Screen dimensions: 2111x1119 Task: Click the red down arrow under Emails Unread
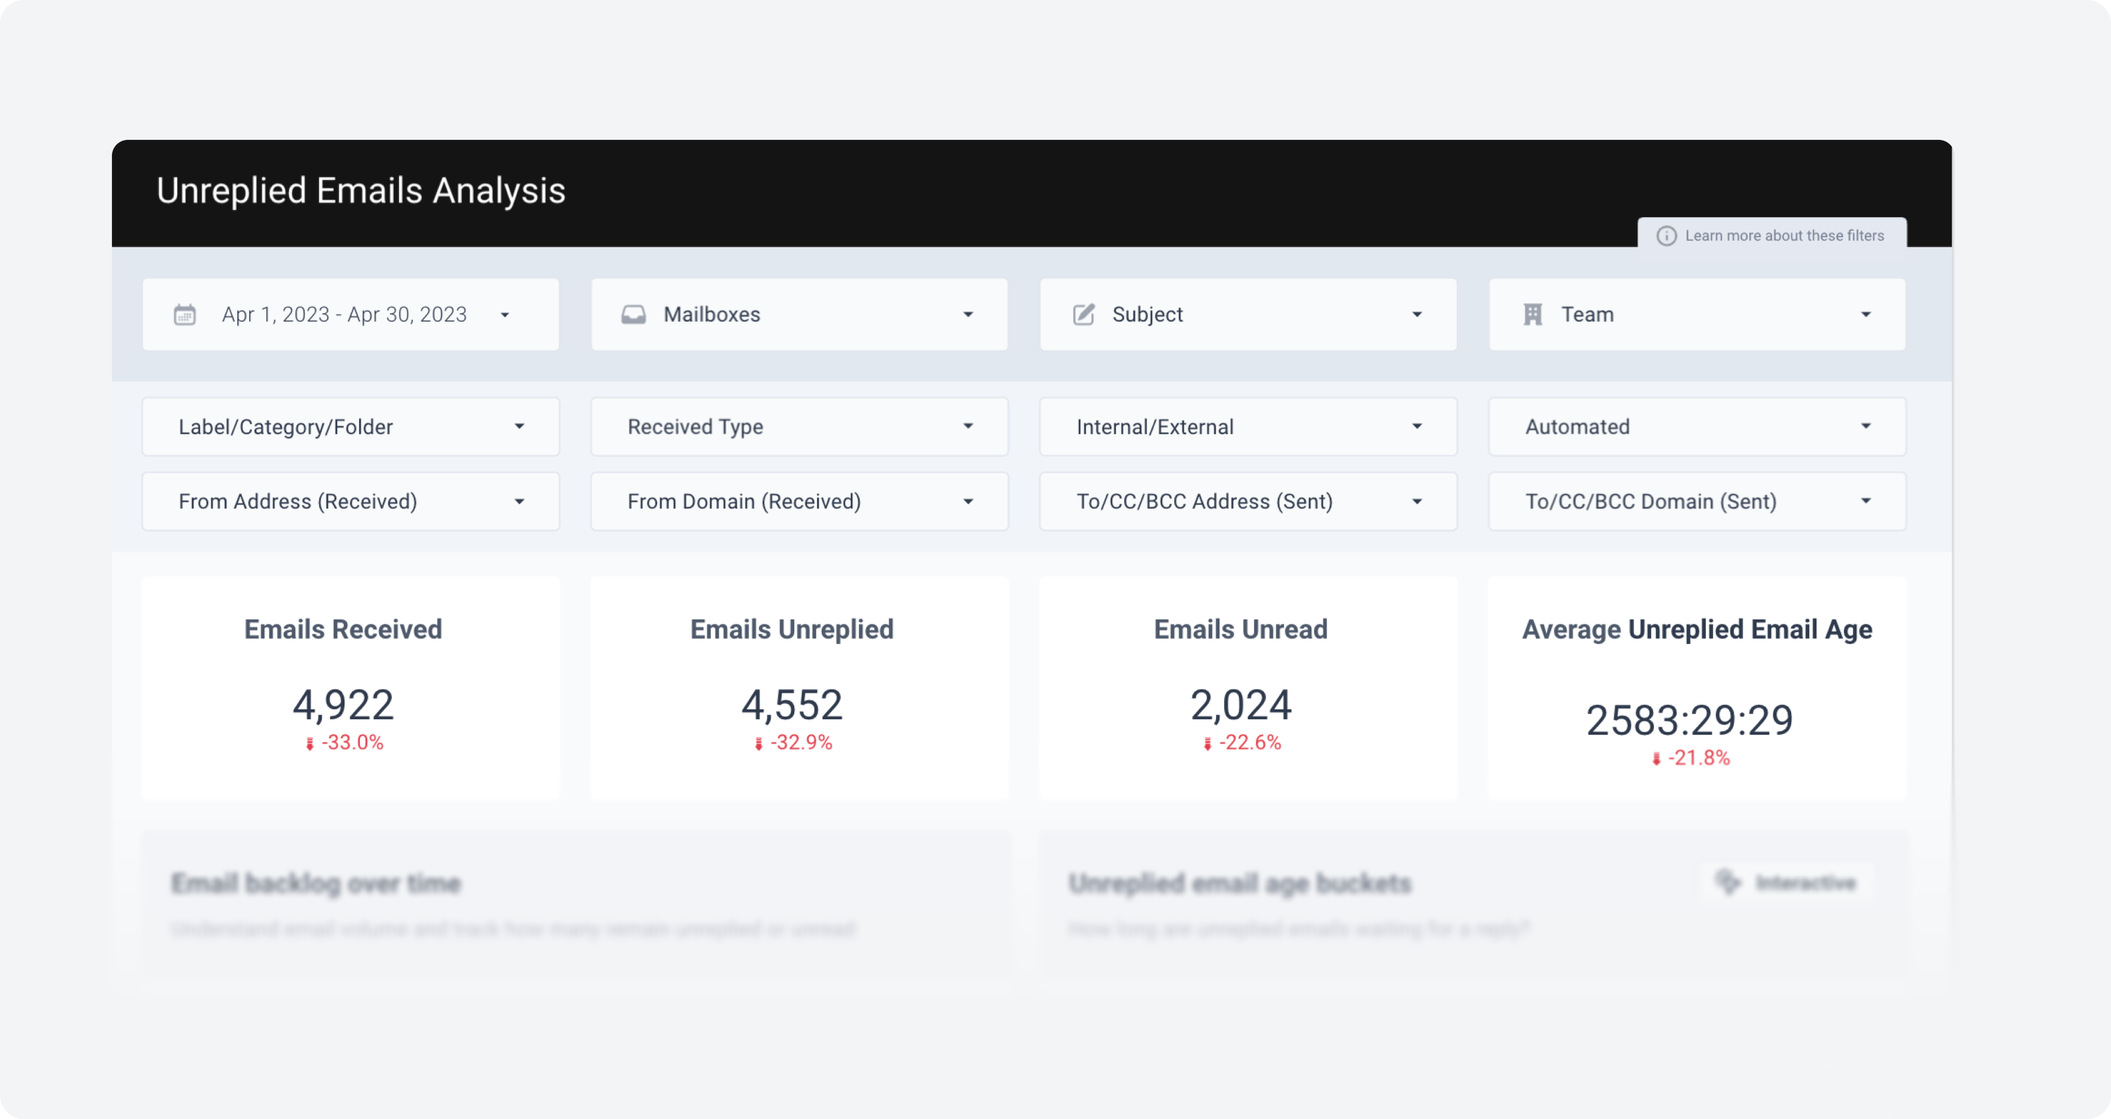1207,744
